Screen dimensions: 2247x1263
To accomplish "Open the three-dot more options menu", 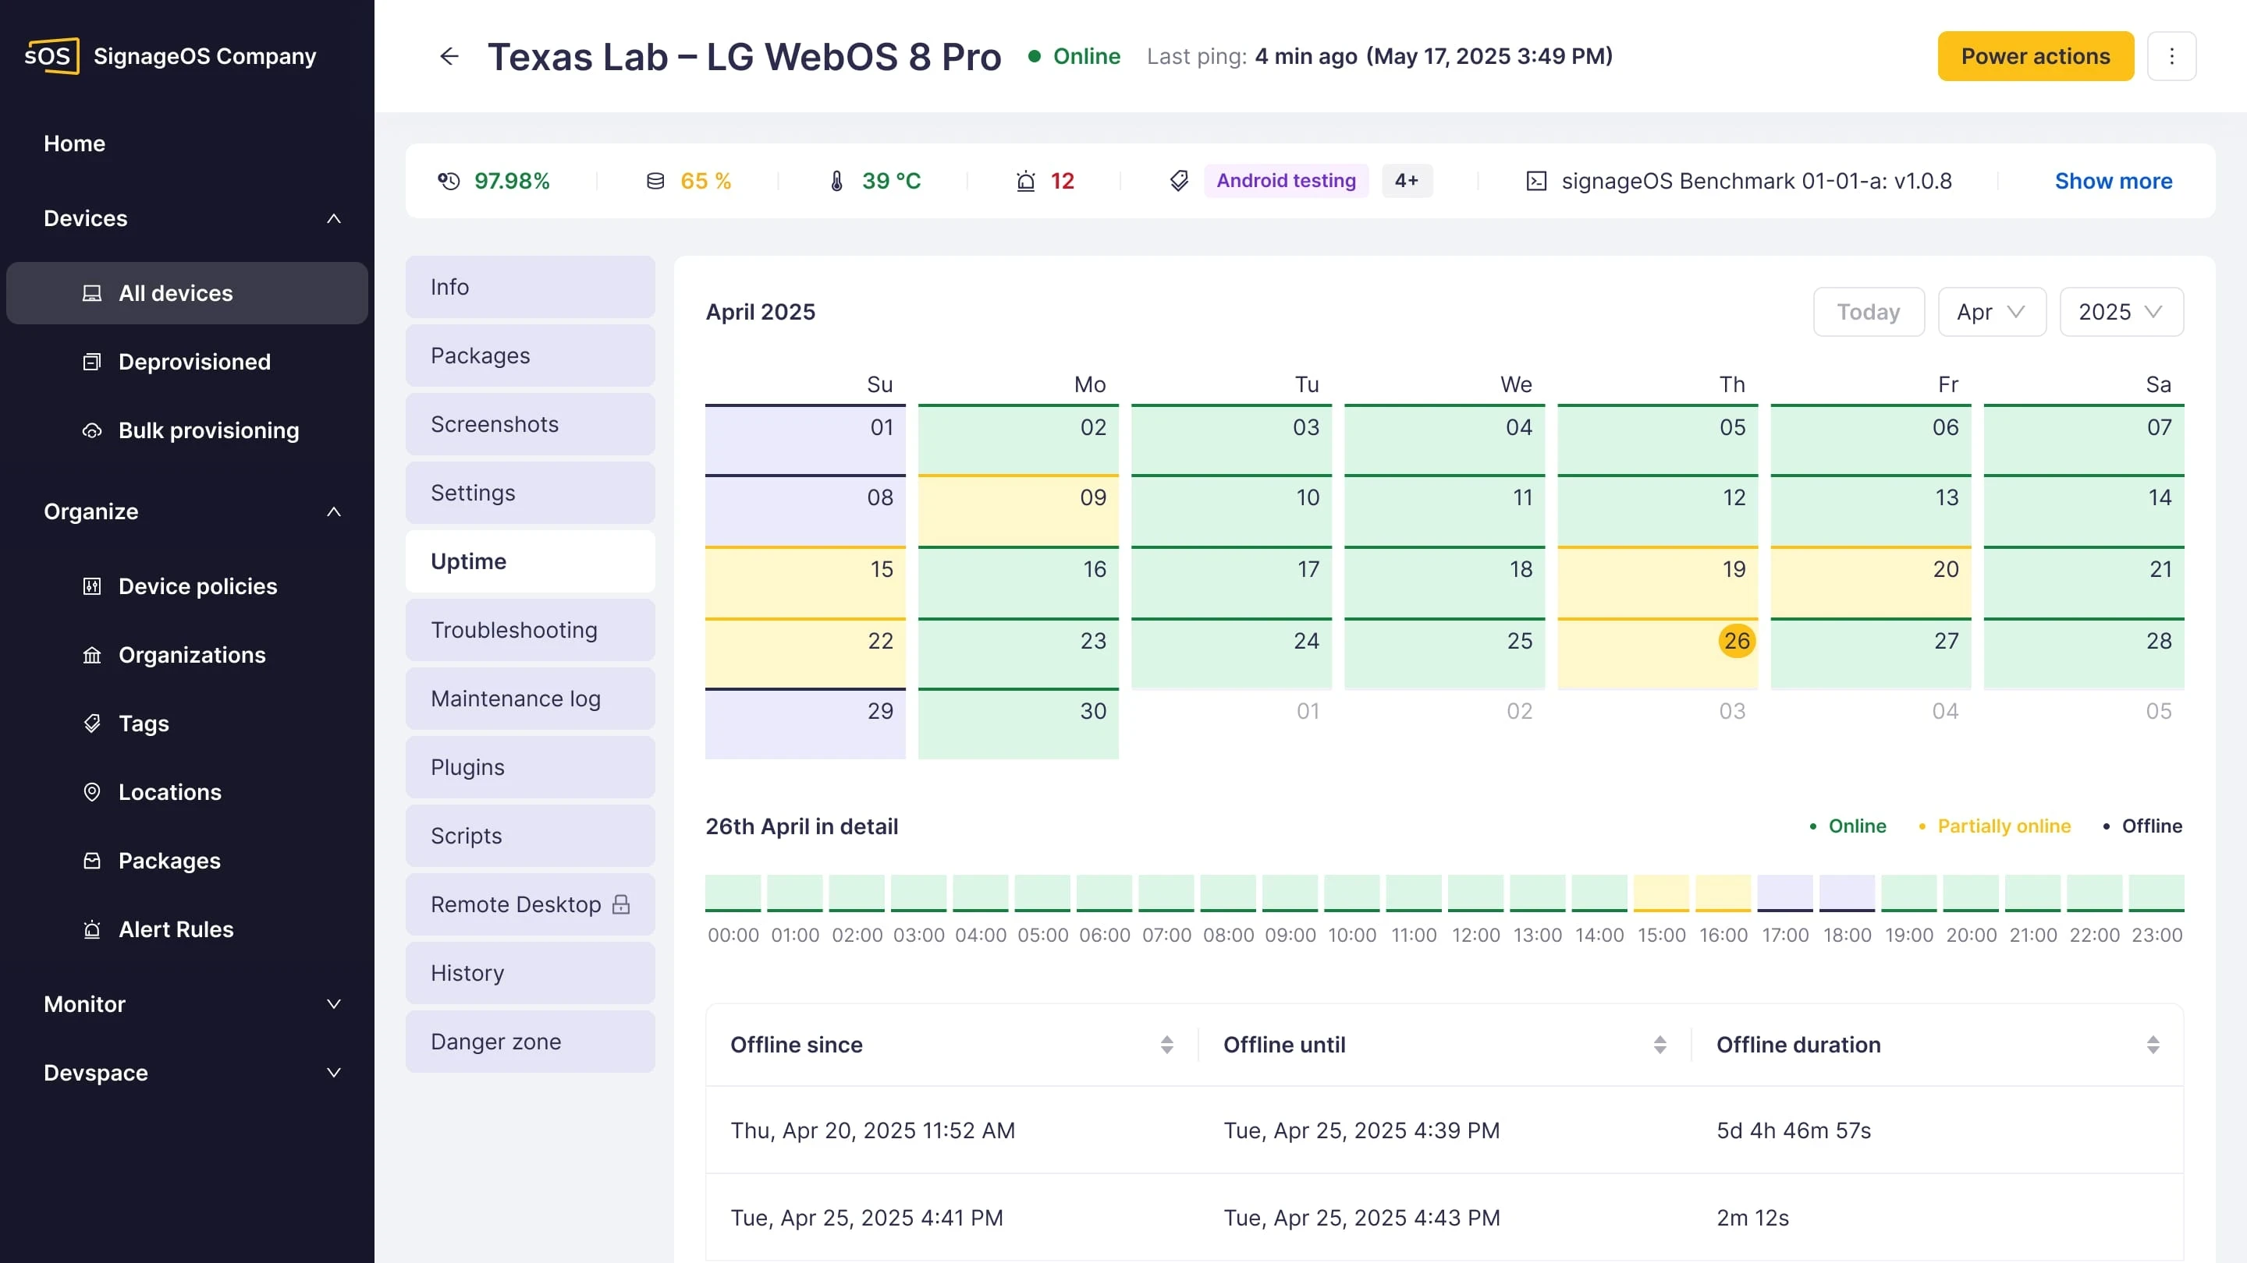I will point(2171,57).
